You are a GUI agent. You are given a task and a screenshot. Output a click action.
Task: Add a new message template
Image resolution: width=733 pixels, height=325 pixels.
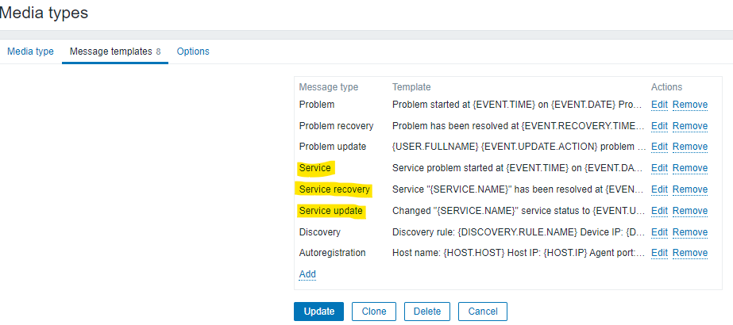click(307, 274)
